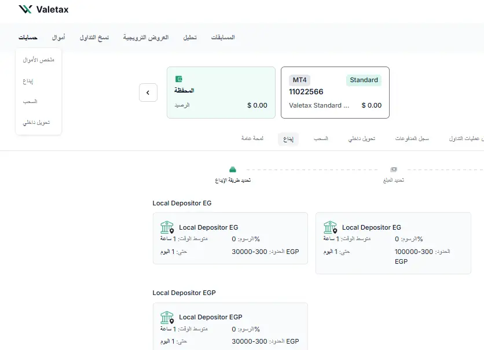The image size is (484, 350).
Task: Click the bank icon of Local Depositor EGP card
Action: (167, 317)
